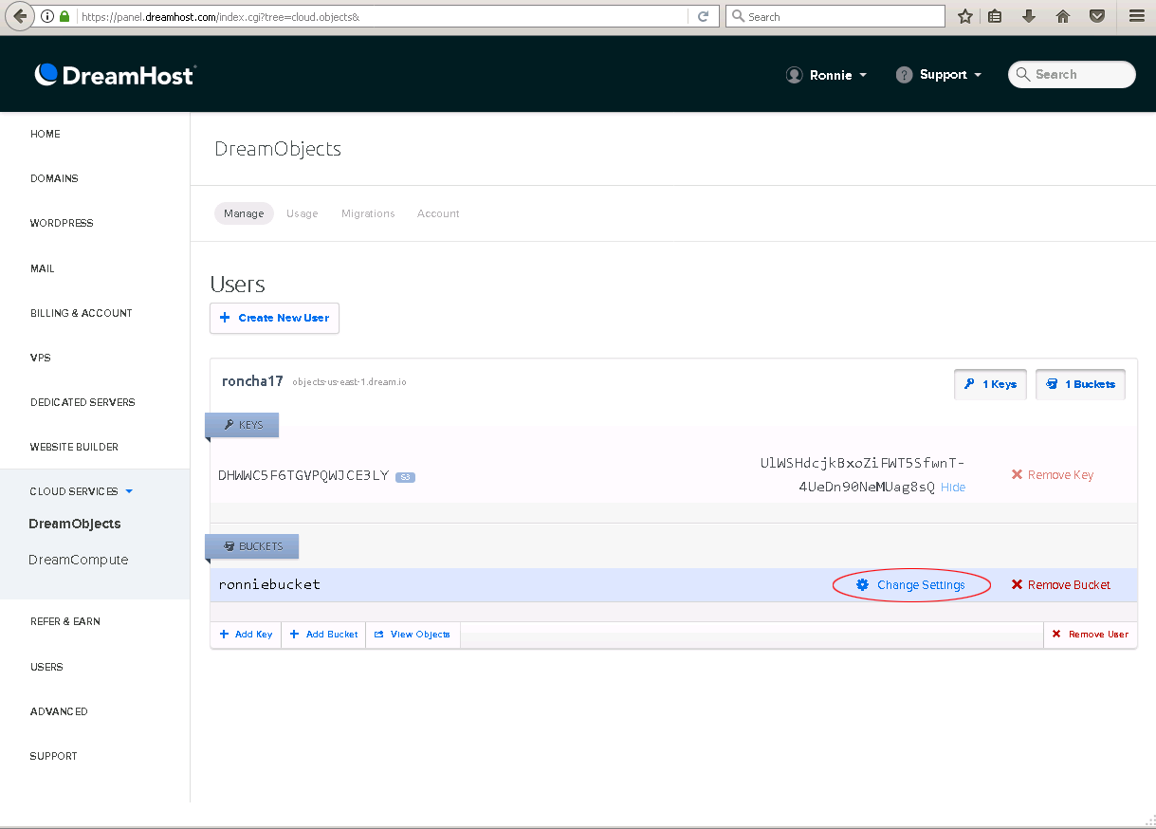
Task: Click the Add Key button
Action: [246, 635]
